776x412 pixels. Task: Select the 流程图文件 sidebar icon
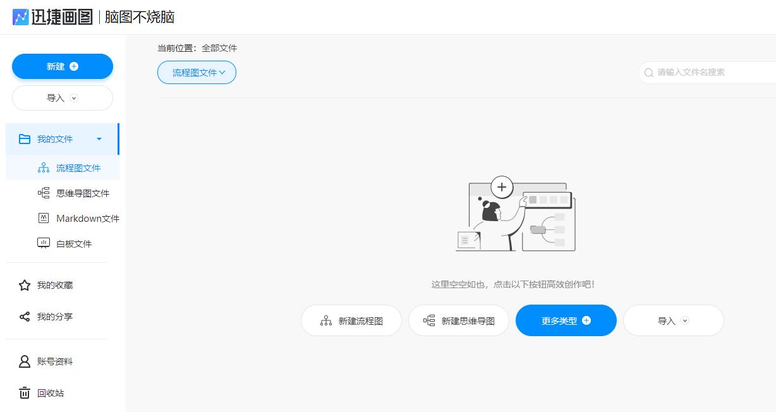pyautogui.click(x=43, y=168)
